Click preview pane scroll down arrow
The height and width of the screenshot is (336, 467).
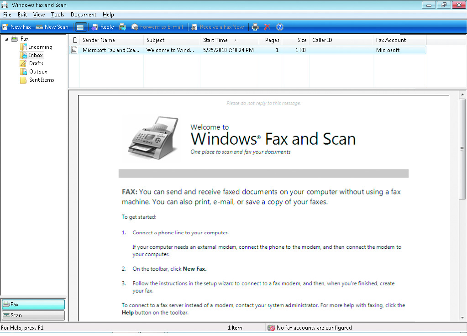(x=462, y=318)
